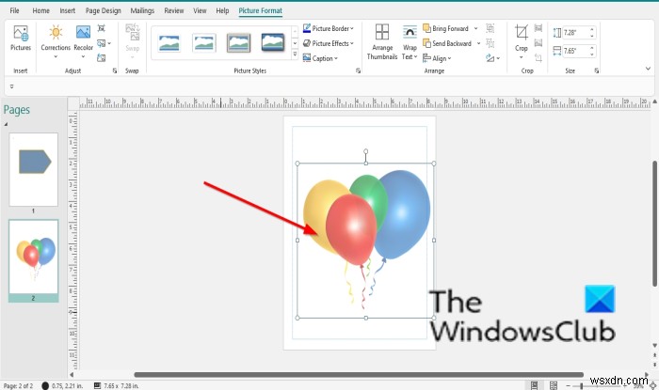Open the File menu
This screenshot has width=659, height=390.
[x=14, y=10]
